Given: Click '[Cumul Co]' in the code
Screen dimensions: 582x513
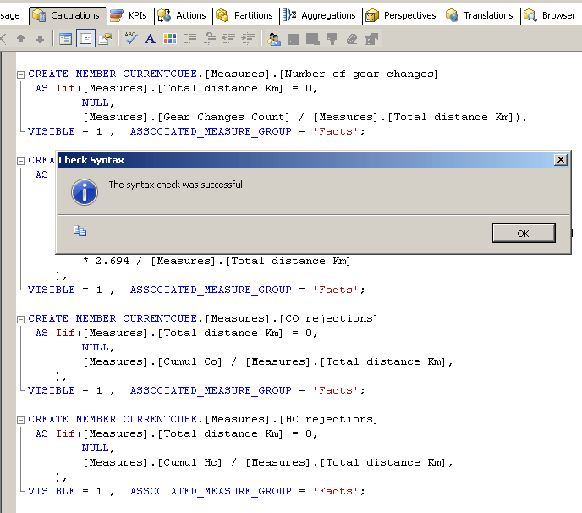Looking at the screenshot, I should tap(189, 361).
